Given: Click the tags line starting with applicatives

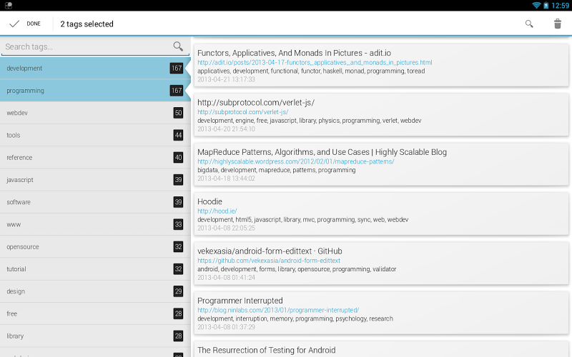Looking at the screenshot, I should coord(311,71).
